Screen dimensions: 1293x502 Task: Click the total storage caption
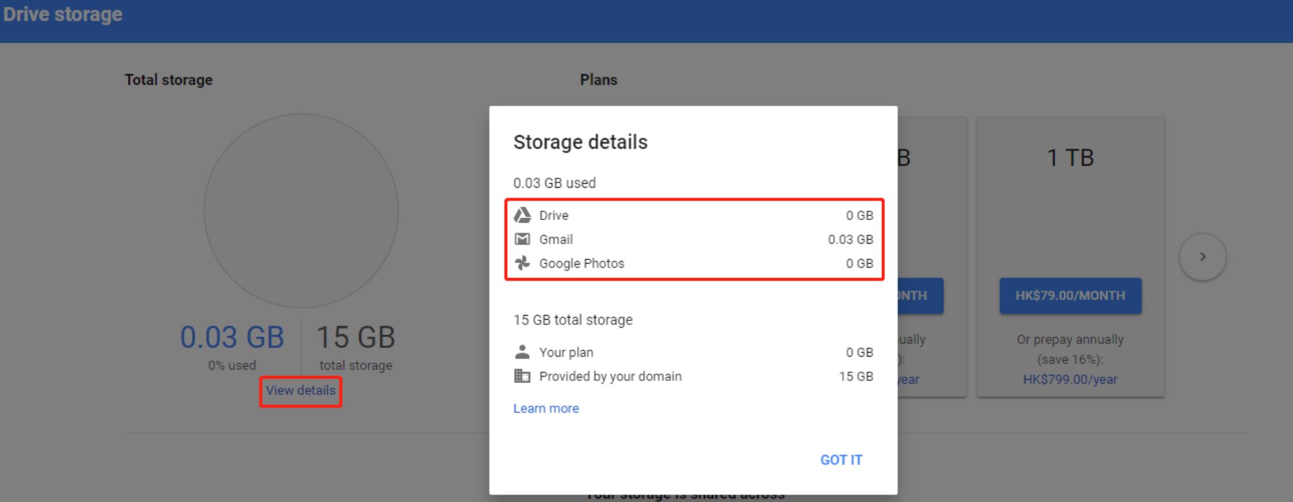point(356,365)
